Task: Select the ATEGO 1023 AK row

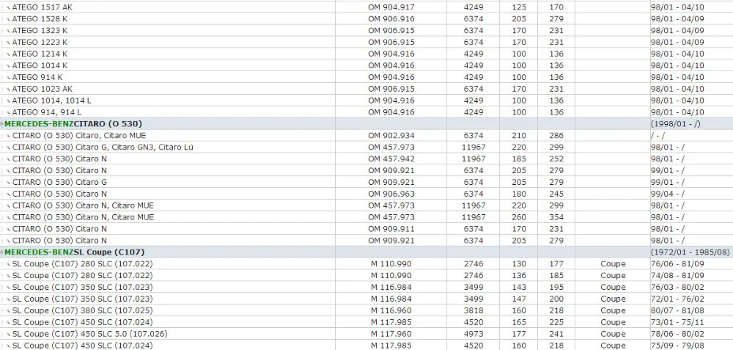Action: [366, 89]
